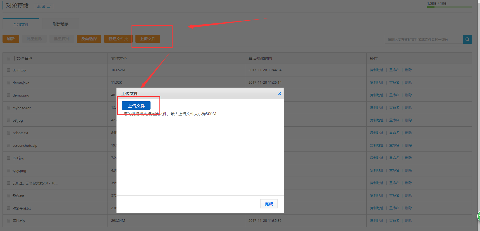This screenshot has width=480, height=231.
Task: Click blue 上传文件 button in dialog
Action: click(x=136, y=106)
